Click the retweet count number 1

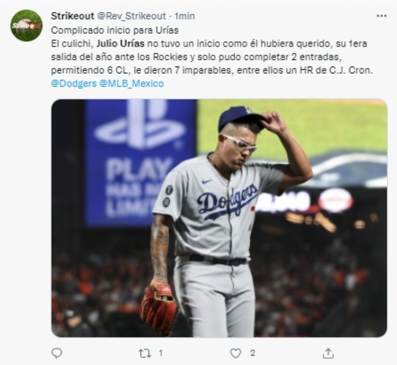(x=161, y=353)
